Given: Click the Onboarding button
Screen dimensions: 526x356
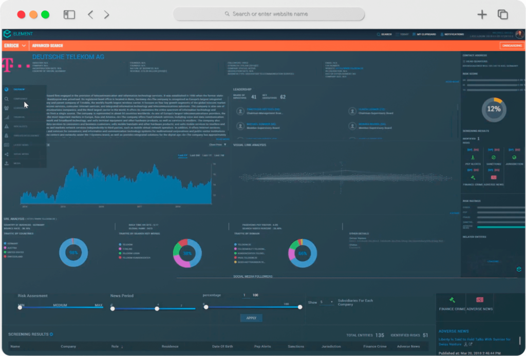Looking at the screenshot, I should click(512, 46).
